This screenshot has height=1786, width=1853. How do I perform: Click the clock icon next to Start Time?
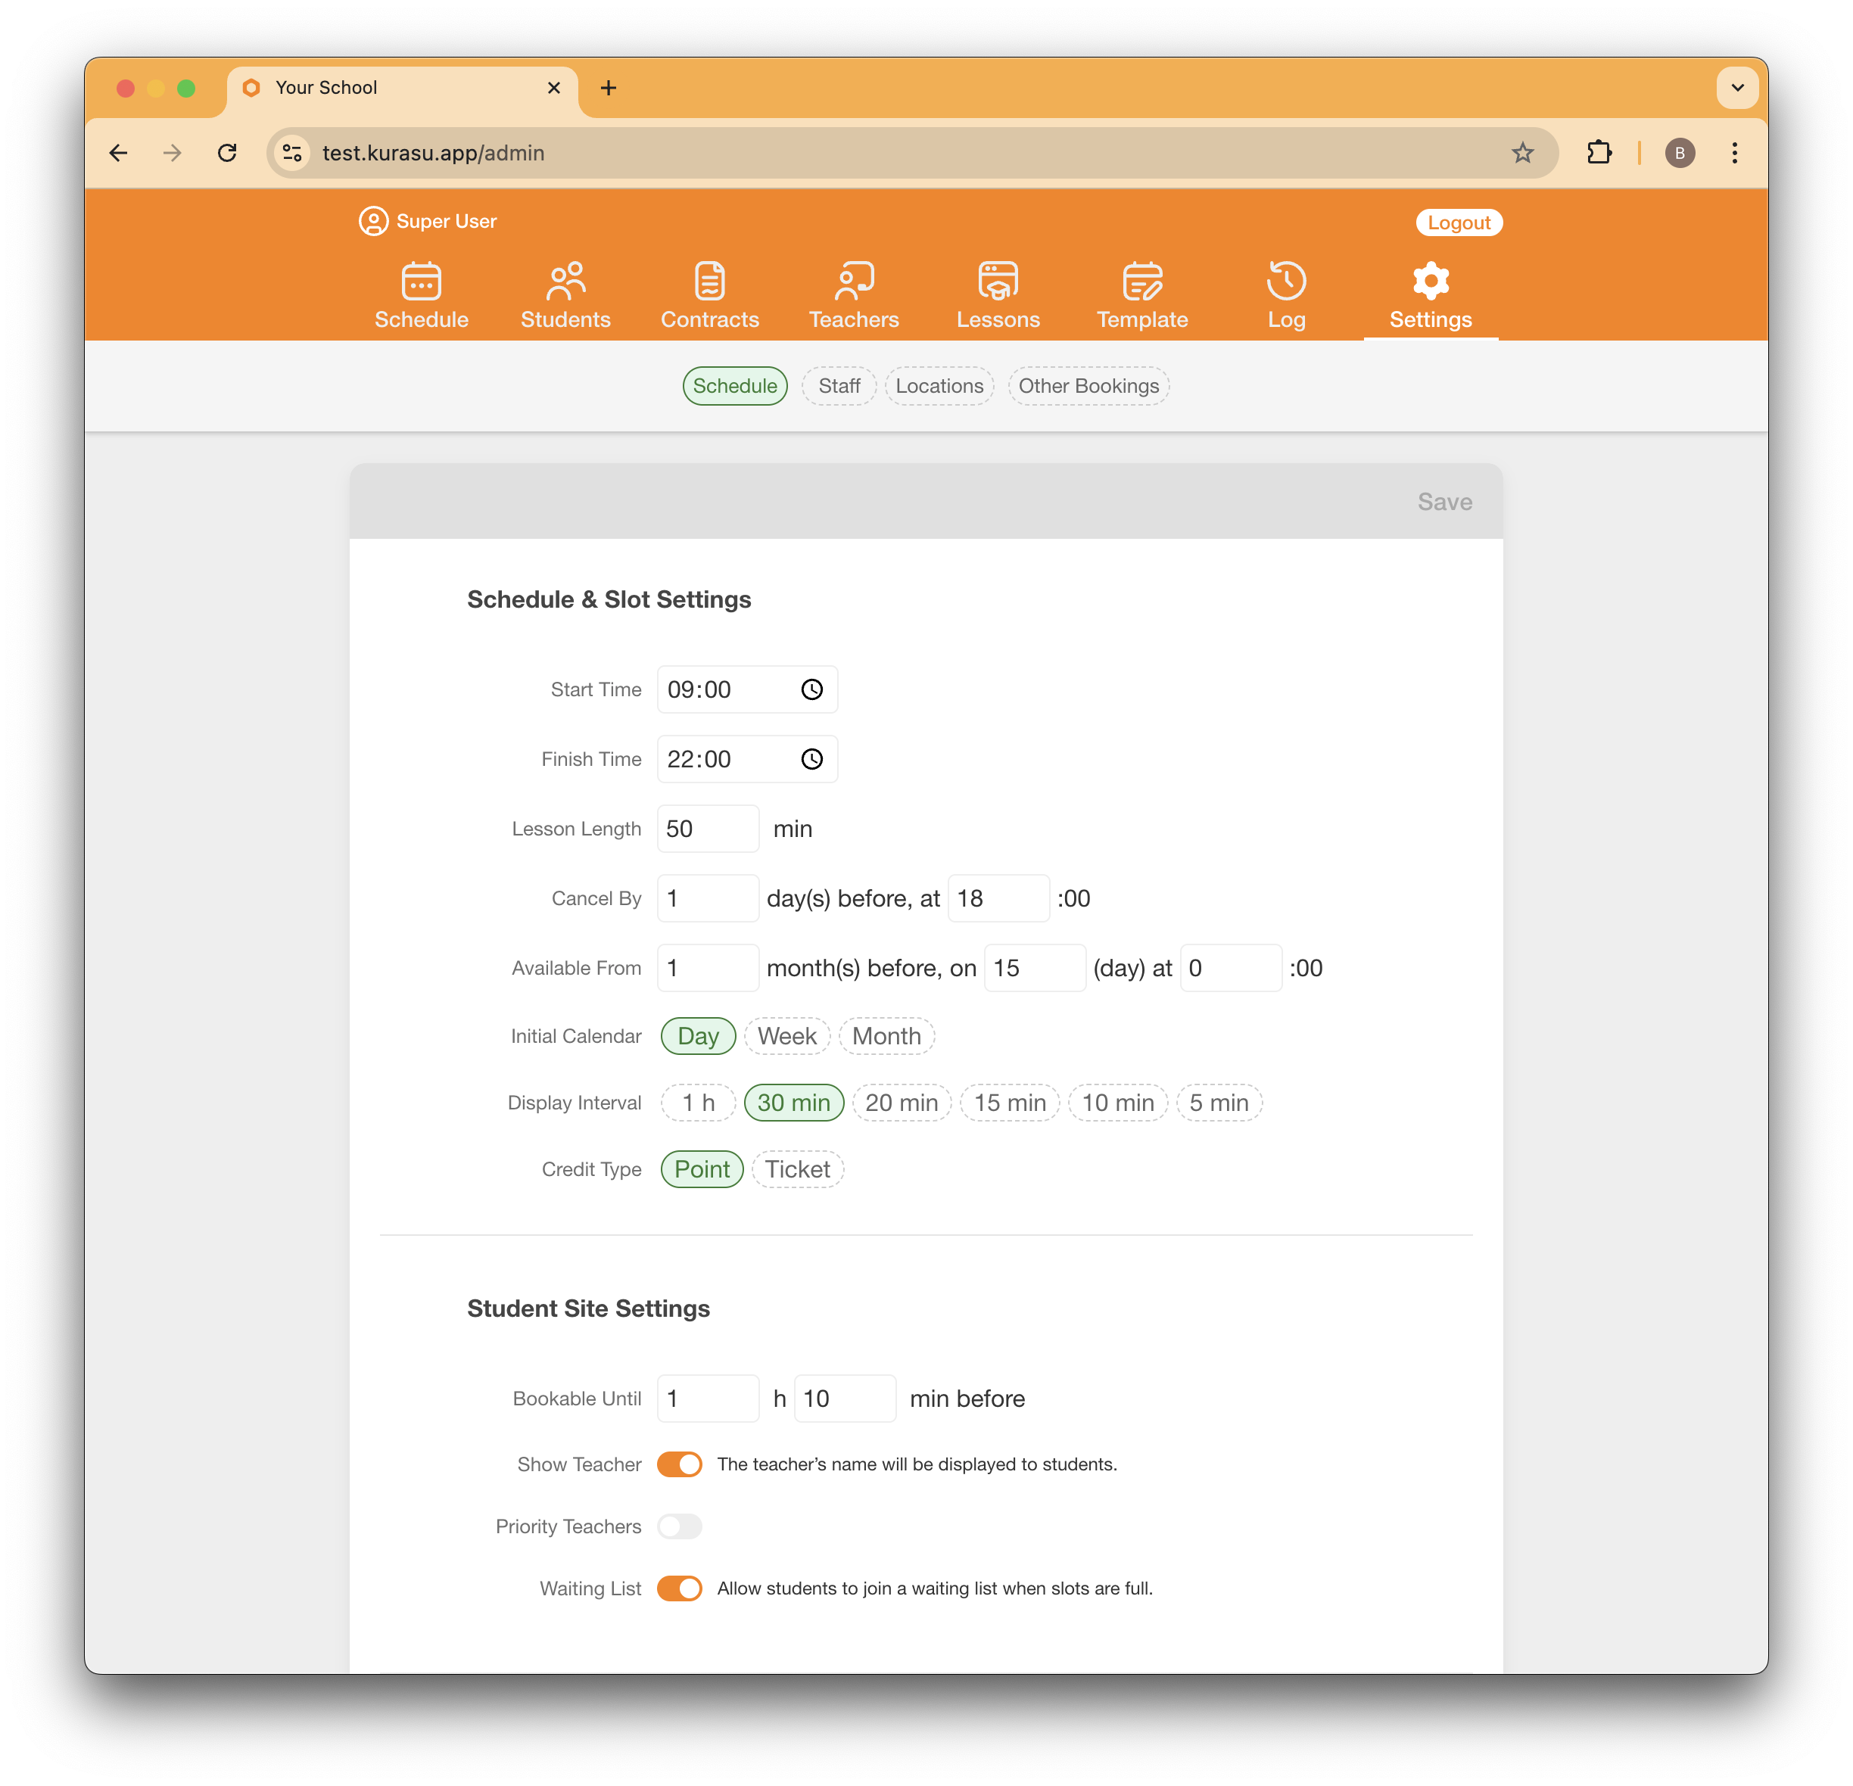(811, 689)
